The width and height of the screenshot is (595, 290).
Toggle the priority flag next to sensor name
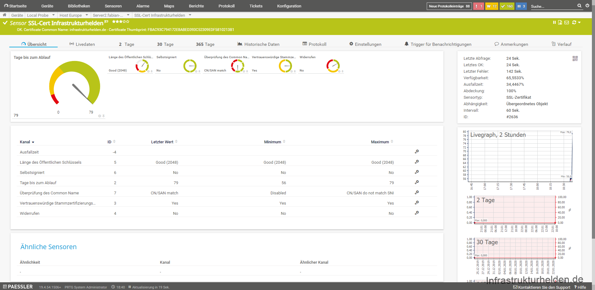click(107, 22)
